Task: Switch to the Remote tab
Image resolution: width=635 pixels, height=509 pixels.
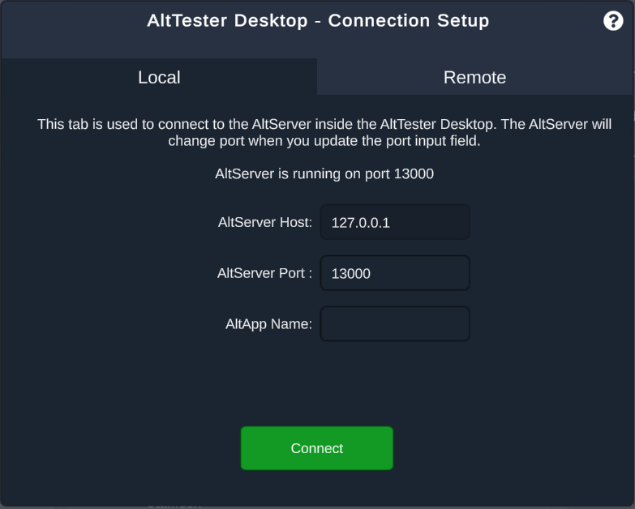Action: click(x=474, y=77)
